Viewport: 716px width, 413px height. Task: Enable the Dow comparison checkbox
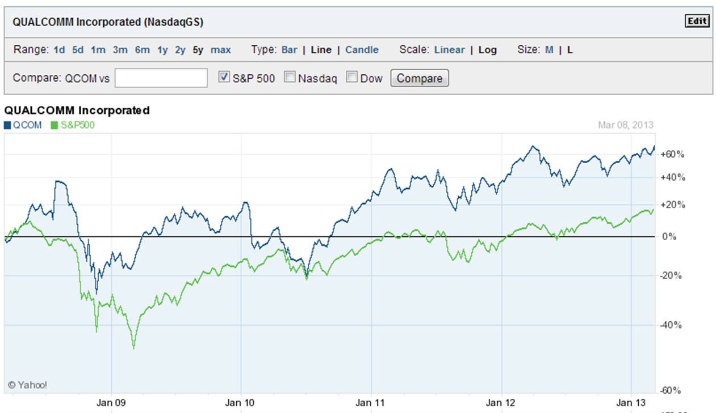(x=351, y=77)
